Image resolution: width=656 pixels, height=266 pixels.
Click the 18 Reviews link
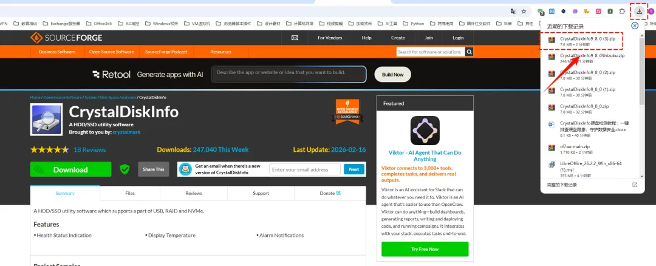[90, 150]
